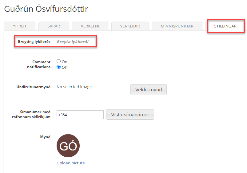247x173 pixels.
Task: Select the Off radio for comment notifications
Action: pyautogui.click(x=59, y=67)
